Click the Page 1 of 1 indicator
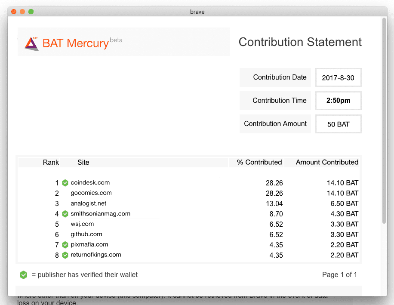Image resolution: width=394 pixels, height=305 pixels. pos(339,274)
